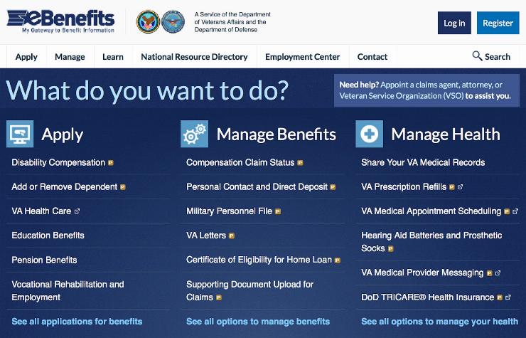Viewport: 526px width, 338px height.
Task: Click external link icon beside VA Prescription Refills
Action: click(461, 187)
